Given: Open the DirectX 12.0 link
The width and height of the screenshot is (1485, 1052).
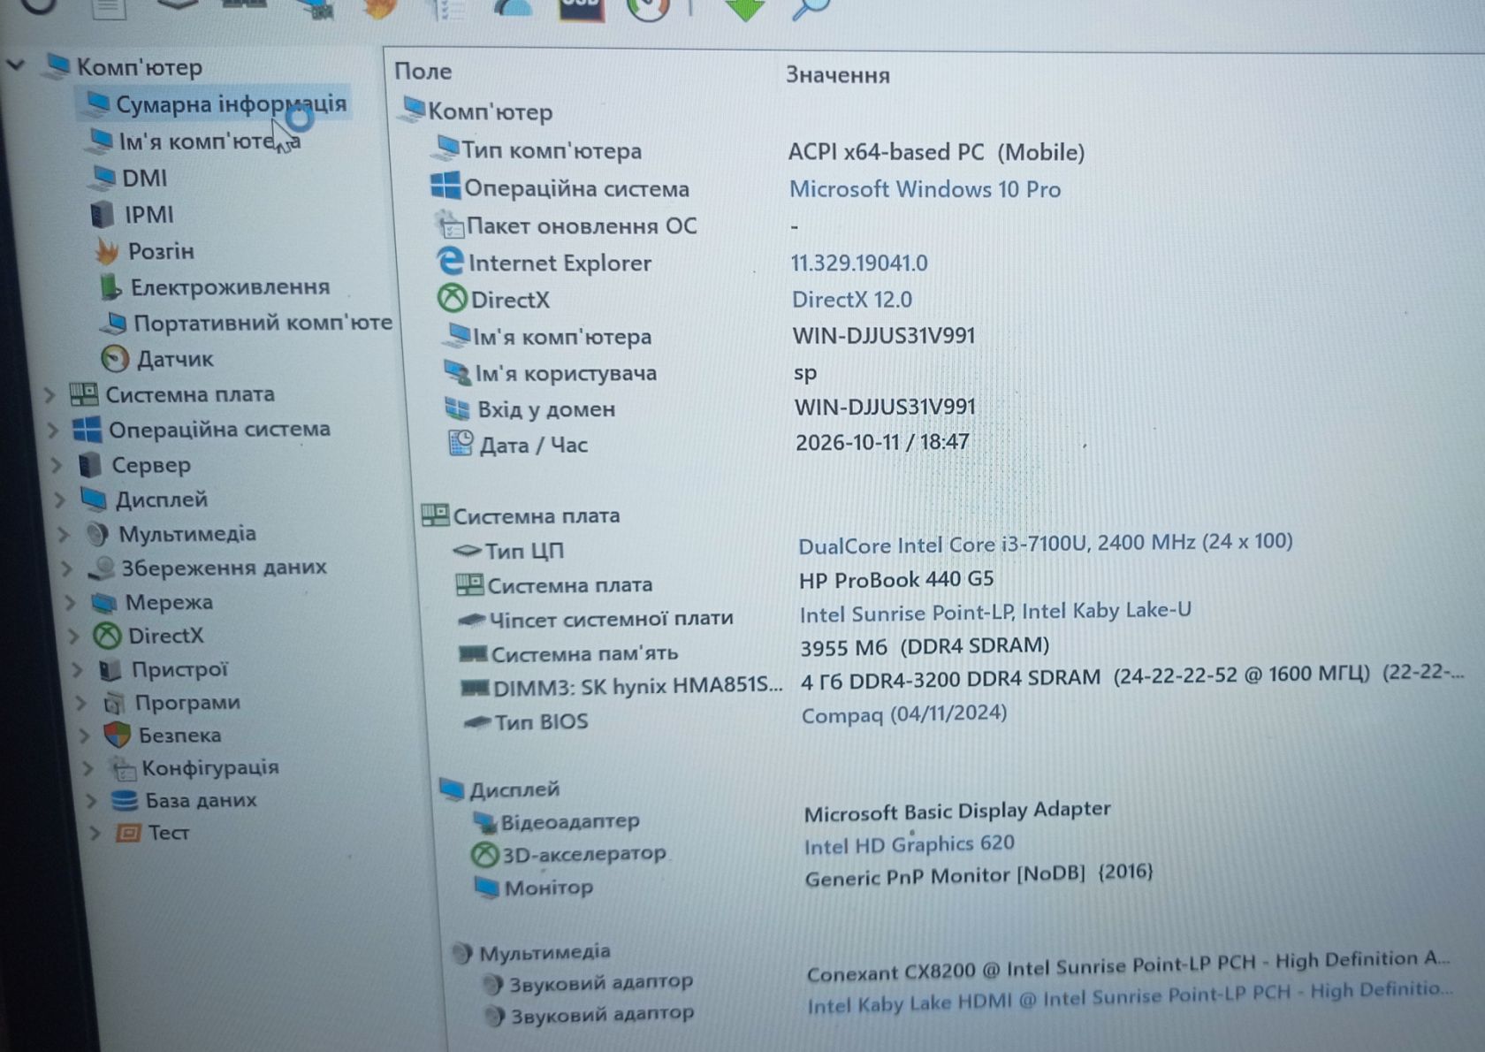Looking at the screenshot, I should 852,300.
